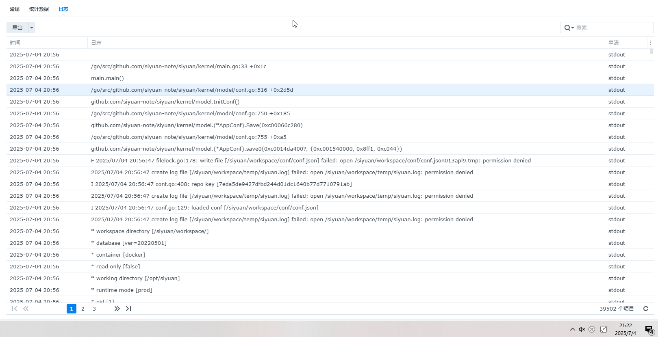Click the 导出 export button
The height and width of the screenshot is (337, 658).
(x=17, y=28)
